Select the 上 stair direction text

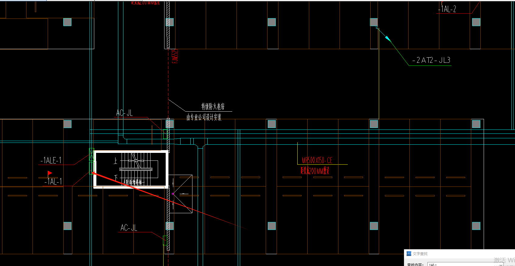(x=116, y=161)
